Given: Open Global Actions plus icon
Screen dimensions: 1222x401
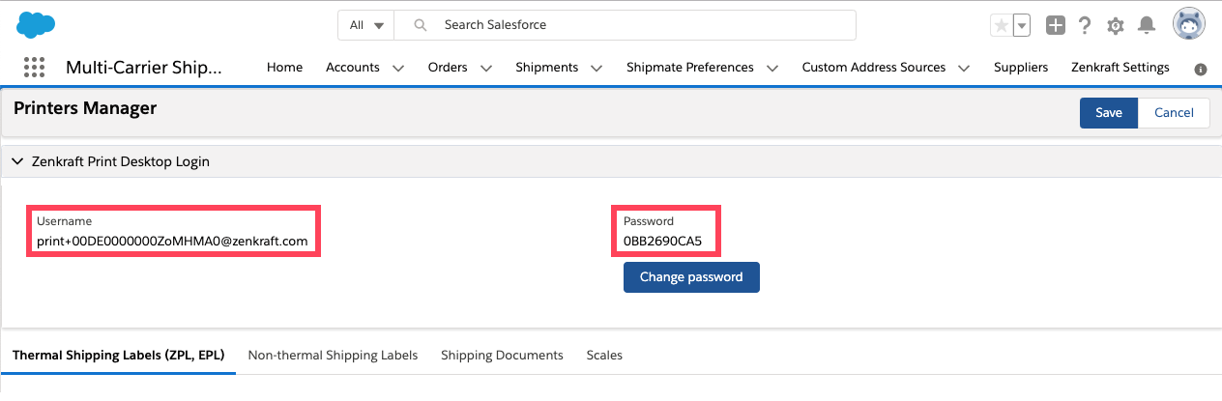Looking at the screenshot, I should tap(1056, 25).
